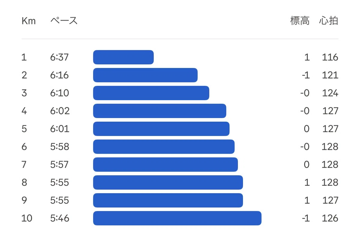Click heart rate value 116
The width and height of the screenshot is (360, 237).
click(x=330, y=57)
